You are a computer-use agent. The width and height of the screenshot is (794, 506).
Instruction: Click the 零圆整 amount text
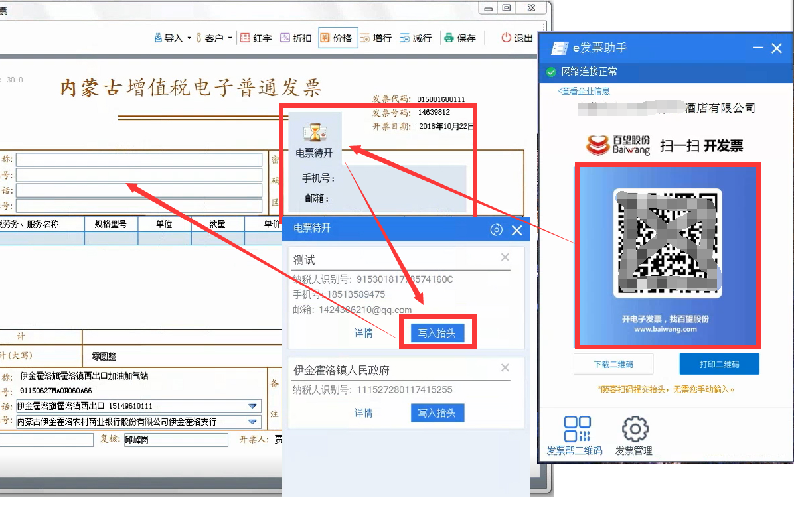tap(104, 356)
